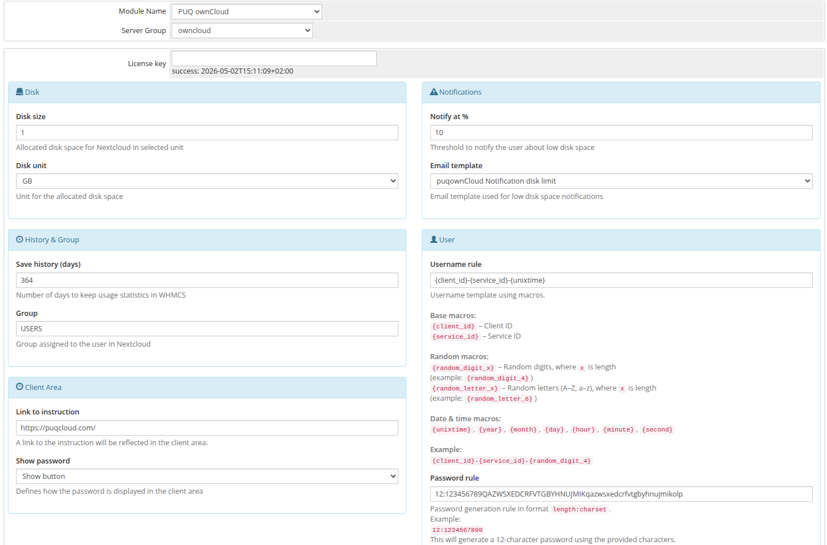The height and width of the screenshot is (545, 827).
Task: Open the Disk unit dropdown showing GB
Action: pyautogui.click(x=206, y=181)
